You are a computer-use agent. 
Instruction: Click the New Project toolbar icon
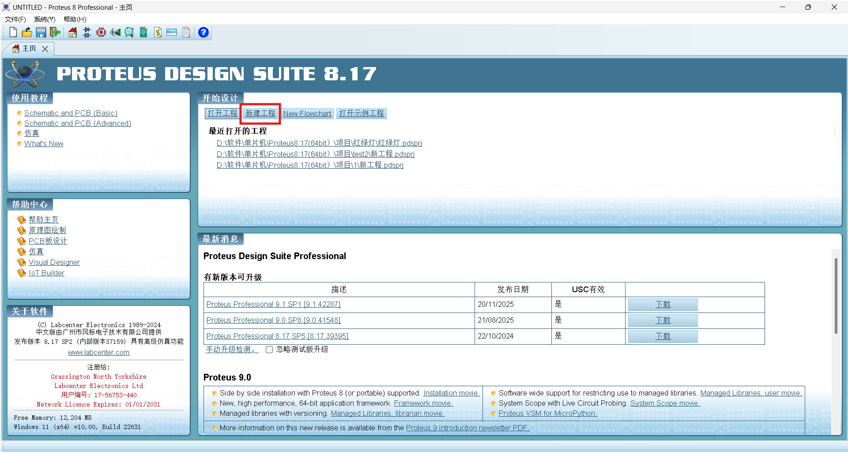tap(13, 32)
